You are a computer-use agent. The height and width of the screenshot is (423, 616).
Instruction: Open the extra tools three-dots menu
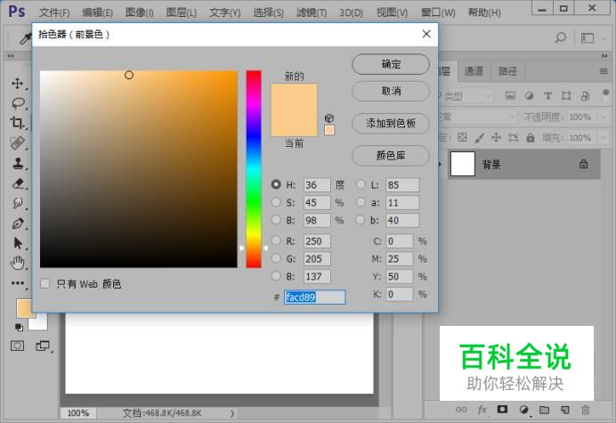coord(17,283)
